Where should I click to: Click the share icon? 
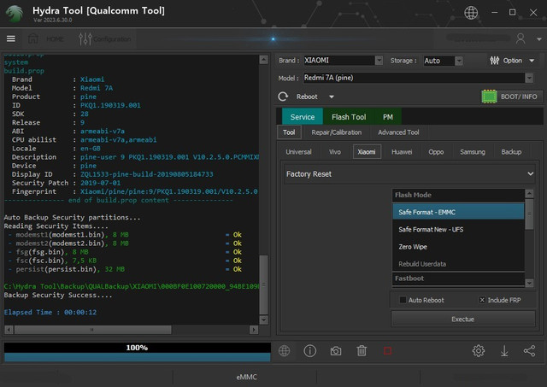pyautogui.click(x=529, y=351)
